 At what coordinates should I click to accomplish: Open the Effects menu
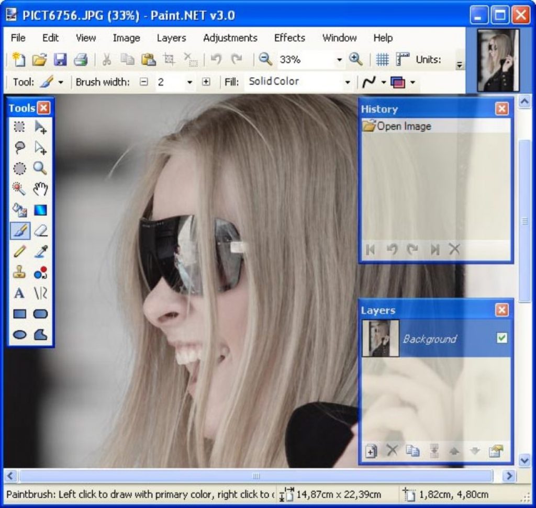289,38
